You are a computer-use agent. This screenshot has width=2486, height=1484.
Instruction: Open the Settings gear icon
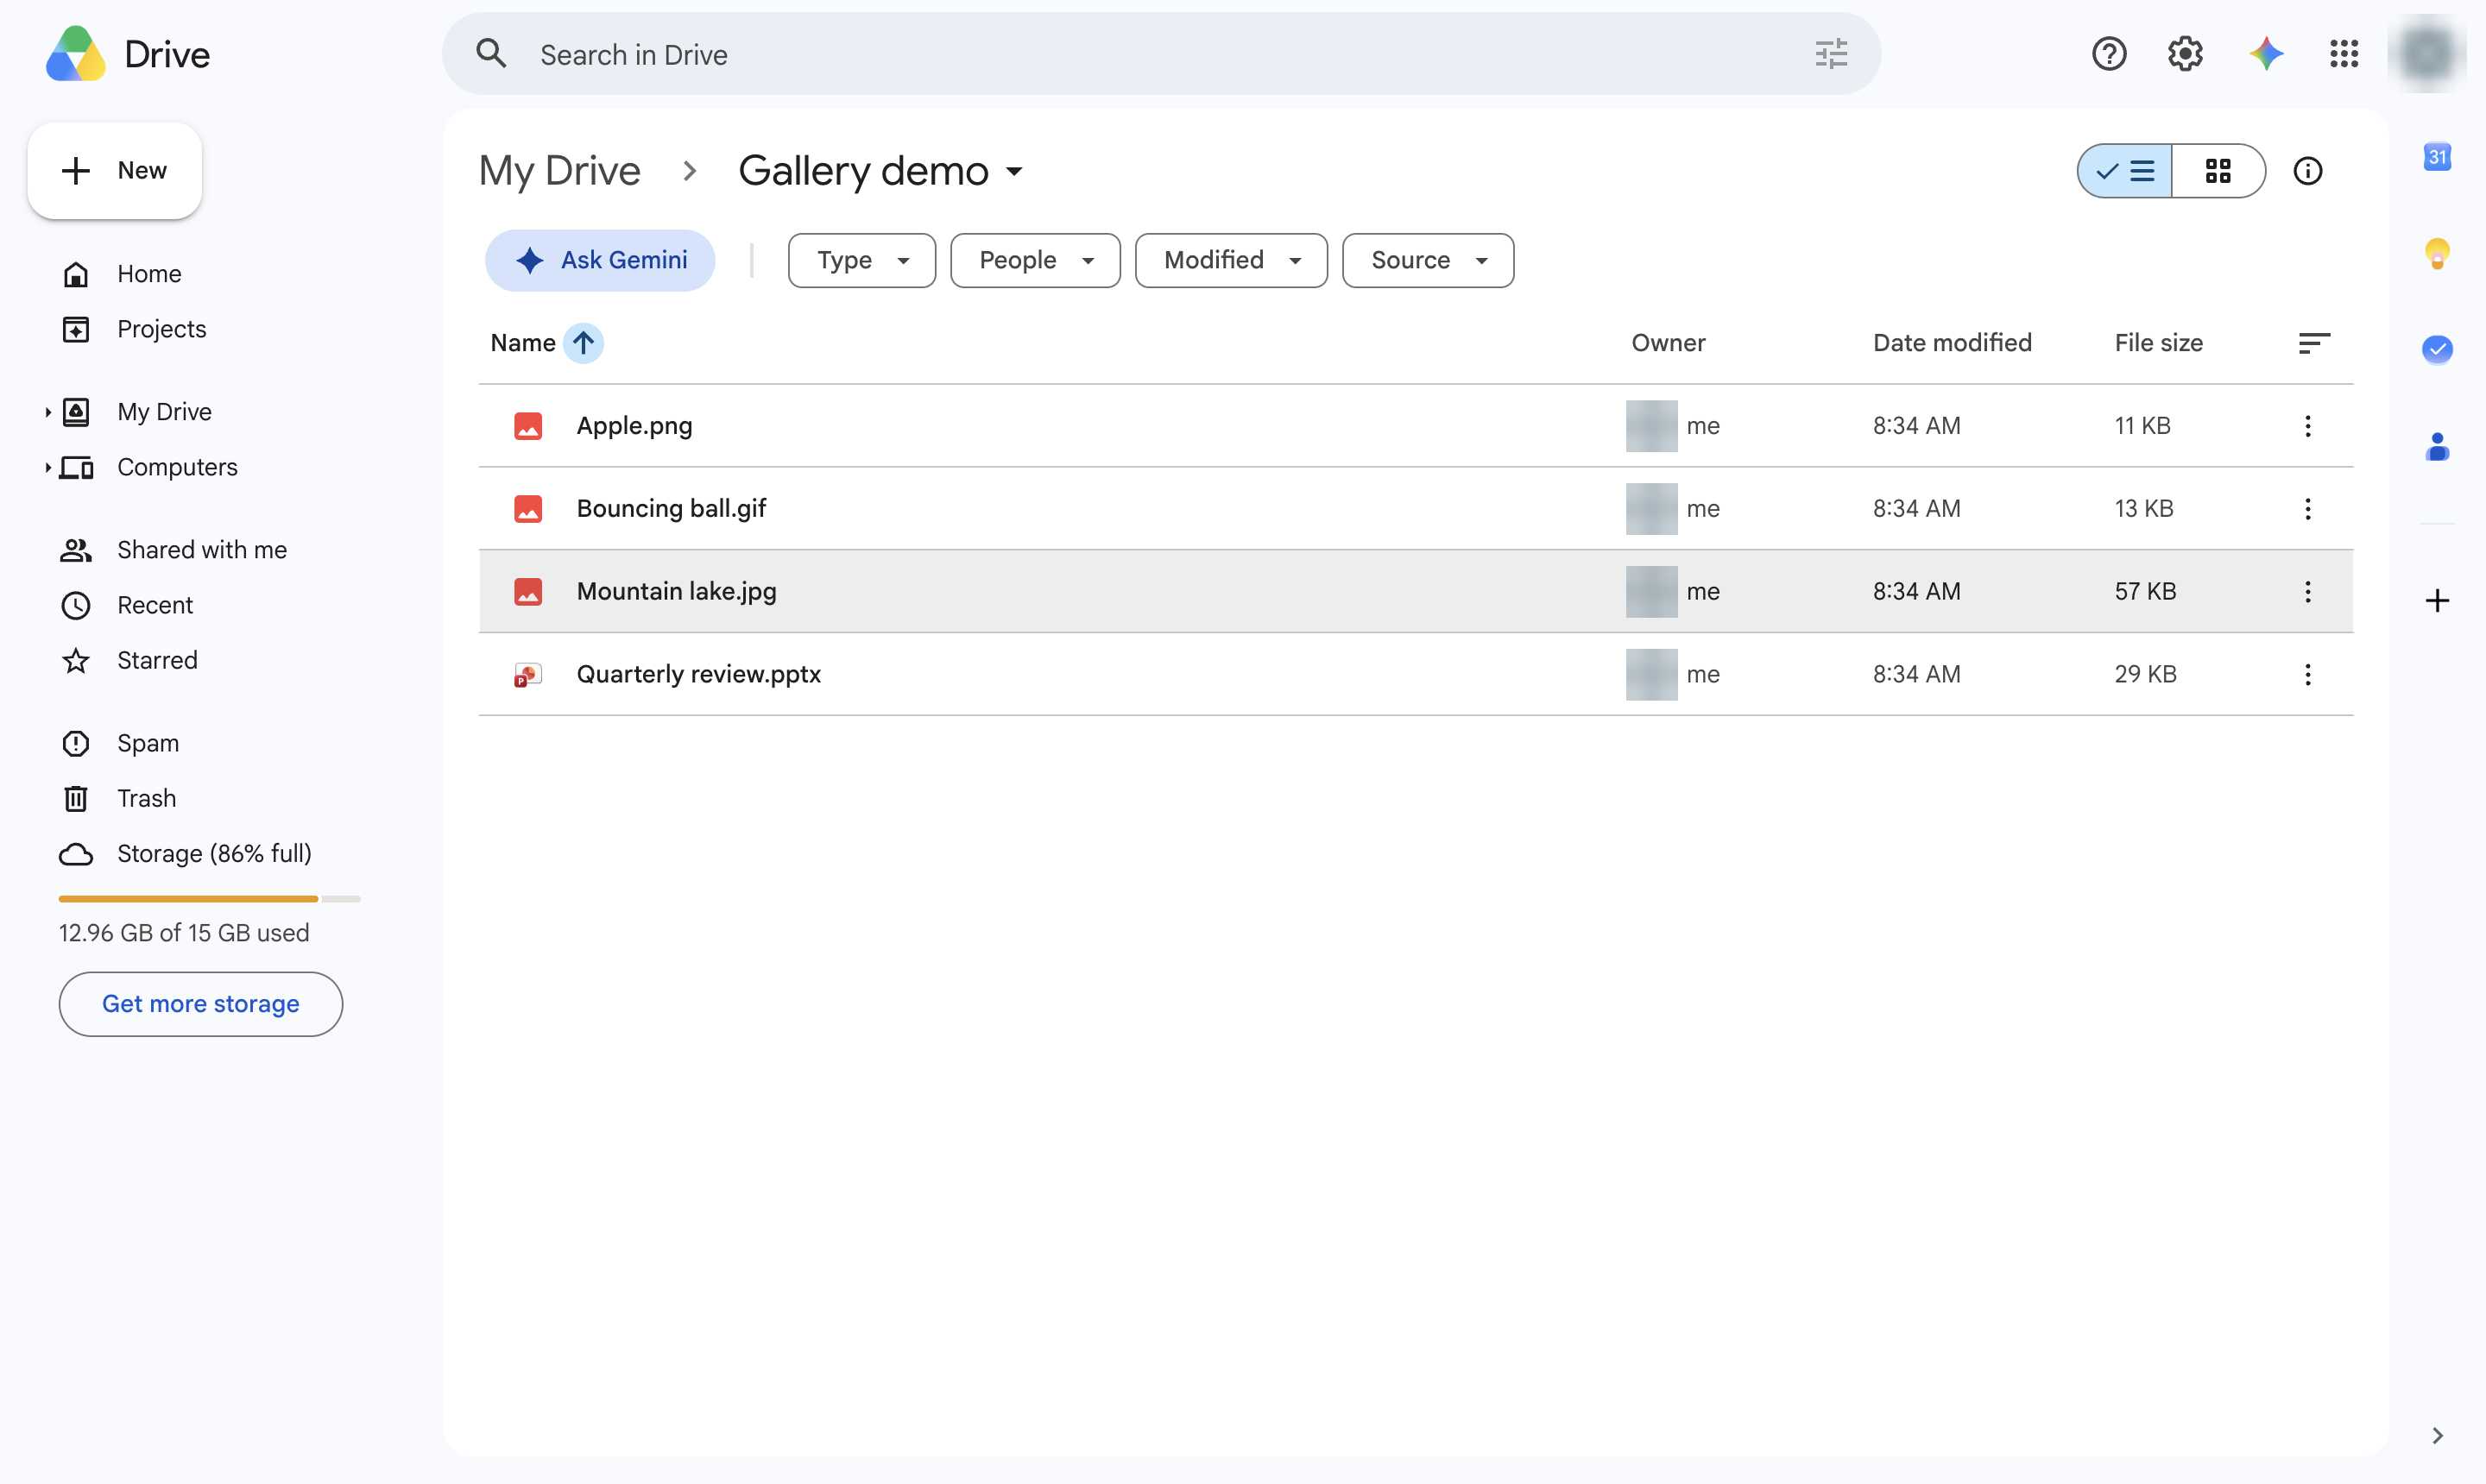pyautogui.click(x=2186, y=54)
